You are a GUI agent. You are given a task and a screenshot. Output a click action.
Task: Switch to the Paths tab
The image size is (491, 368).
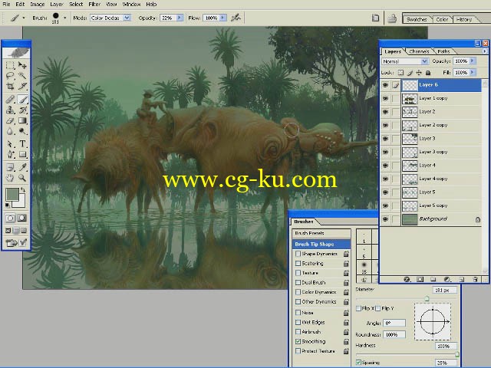pyautogui.click(x=443, y=51)
